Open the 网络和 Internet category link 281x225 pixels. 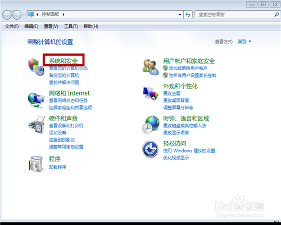[x=69, y=93]
